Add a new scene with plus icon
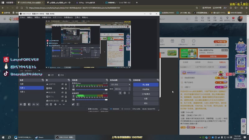This screenshot has width=249, height=140. 21,105
